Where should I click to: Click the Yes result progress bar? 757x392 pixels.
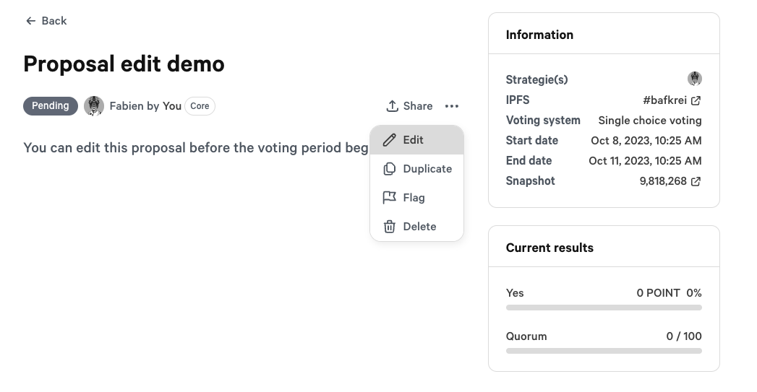coord(604,308)
